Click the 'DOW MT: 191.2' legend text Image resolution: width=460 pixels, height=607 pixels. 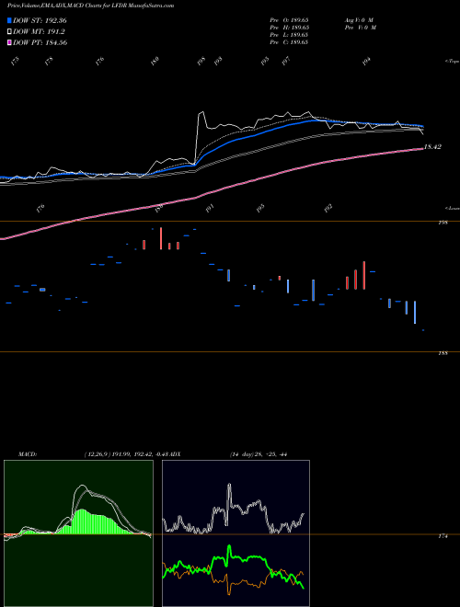[39, 32]
